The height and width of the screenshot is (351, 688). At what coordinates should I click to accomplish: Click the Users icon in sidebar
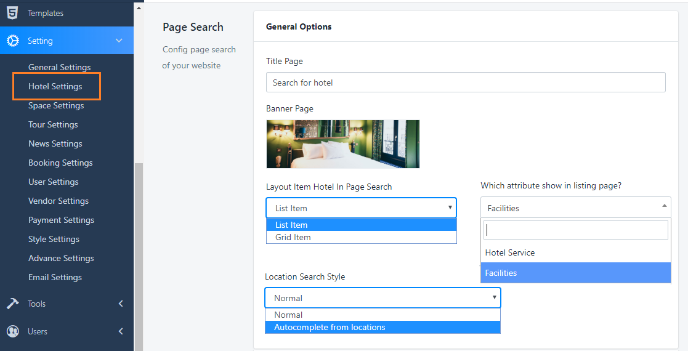coord(12,331)
